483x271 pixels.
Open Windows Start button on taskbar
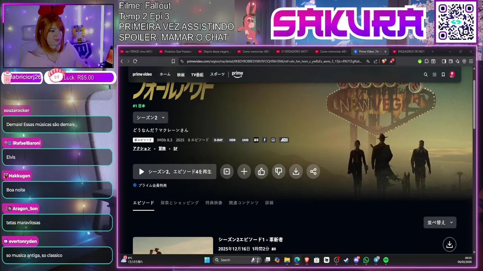[207, 260]
